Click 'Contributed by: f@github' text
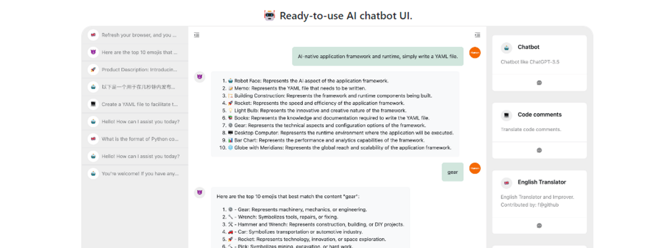 coord(529,205)
